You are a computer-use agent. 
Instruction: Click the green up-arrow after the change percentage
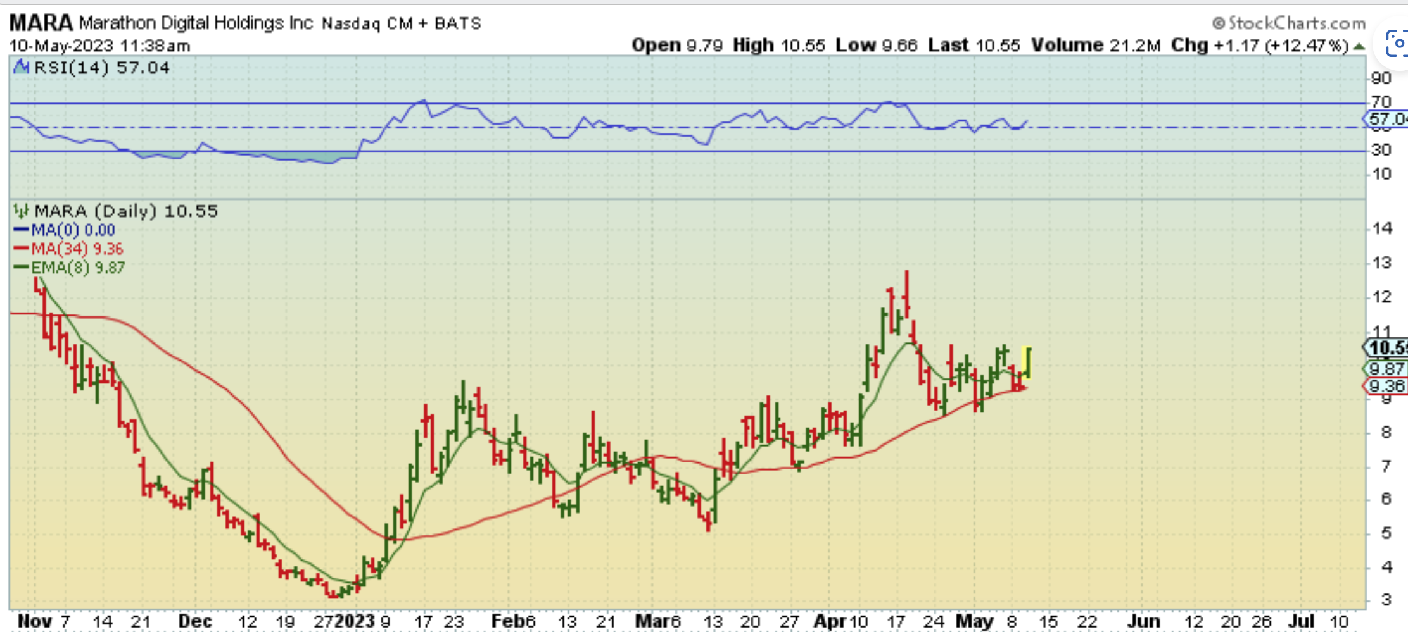[1358, 46]
